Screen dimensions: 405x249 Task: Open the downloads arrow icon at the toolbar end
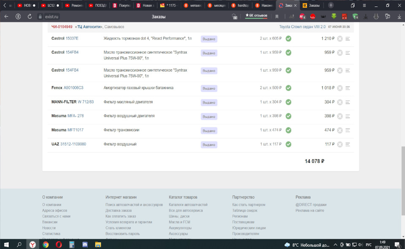point(400,16)
